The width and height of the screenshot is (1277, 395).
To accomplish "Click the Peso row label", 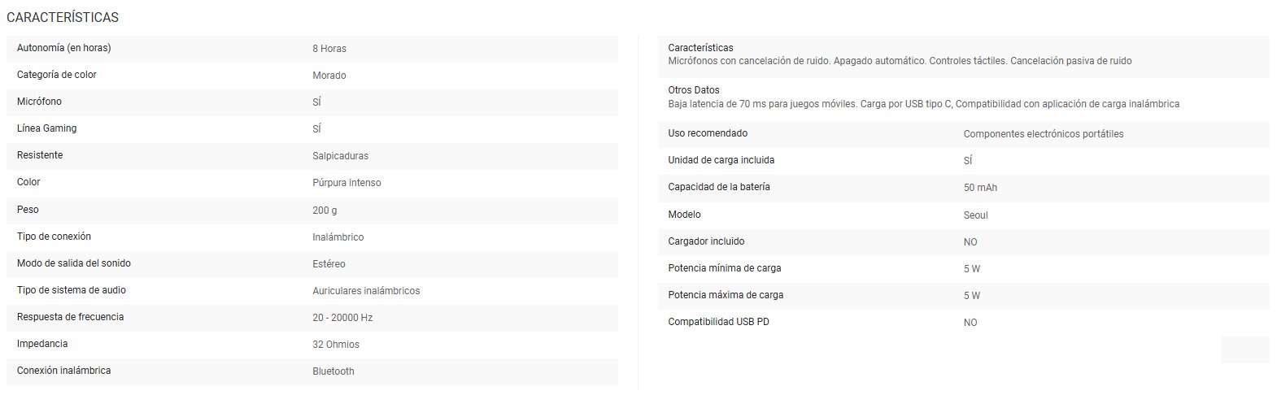I will pos(28,210).
